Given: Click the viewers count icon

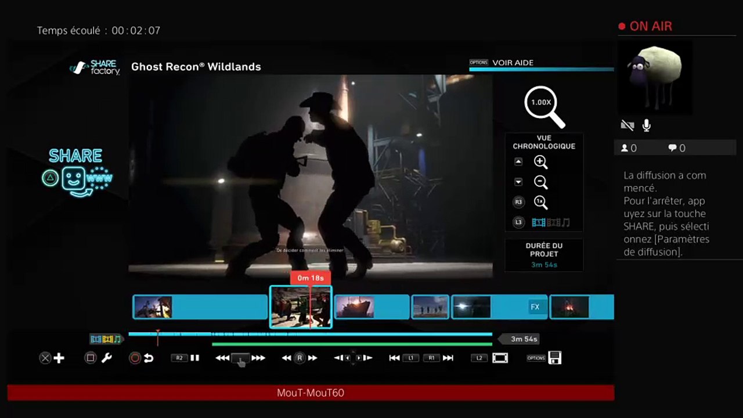Looking at the screenshot, I should 625,148.
